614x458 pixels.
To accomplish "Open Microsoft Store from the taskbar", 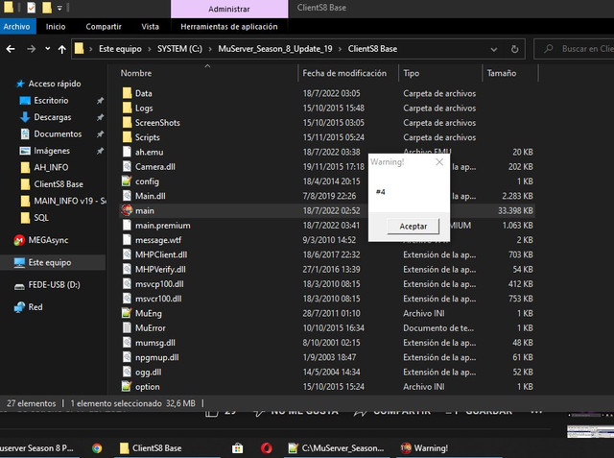I will point(237,447).
